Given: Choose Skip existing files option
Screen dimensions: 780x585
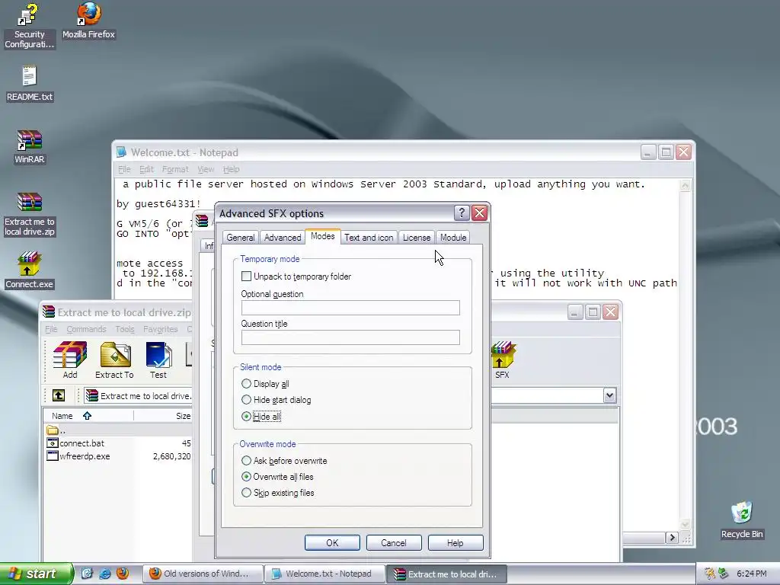Looking at the screenshot, I should (246, 493).
